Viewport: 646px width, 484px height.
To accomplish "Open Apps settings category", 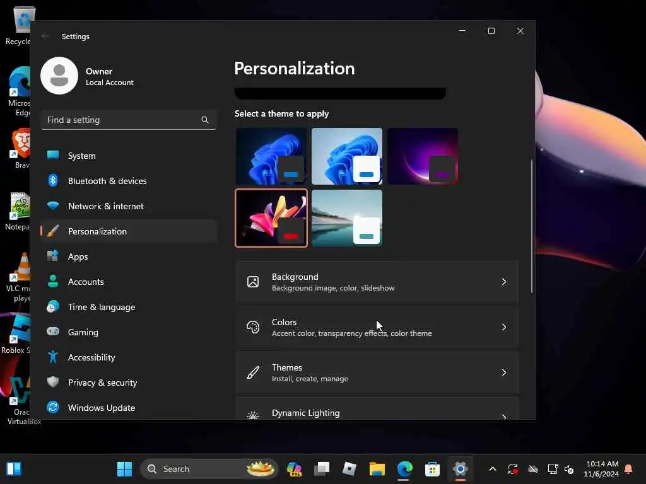I will pos(129,256).
